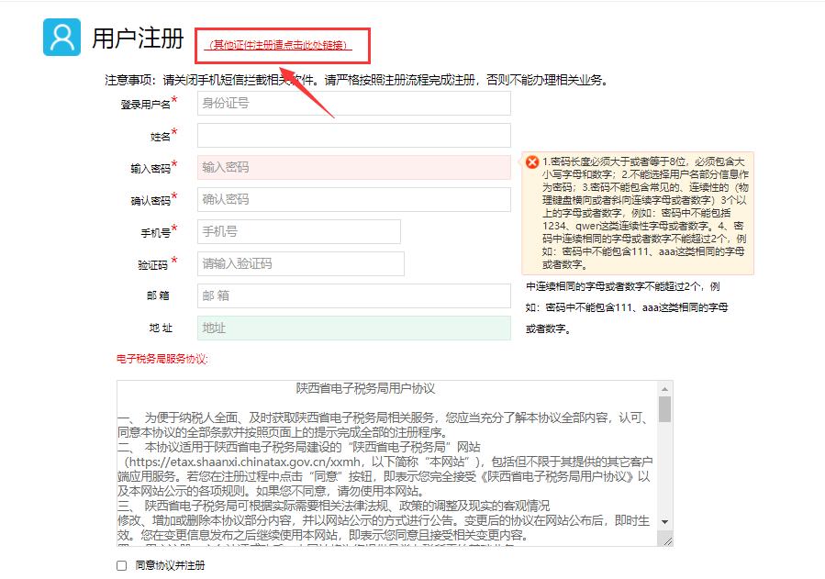Click the 地址 field label
This screenshot has height=579, width=825.
tap(161, 328)
